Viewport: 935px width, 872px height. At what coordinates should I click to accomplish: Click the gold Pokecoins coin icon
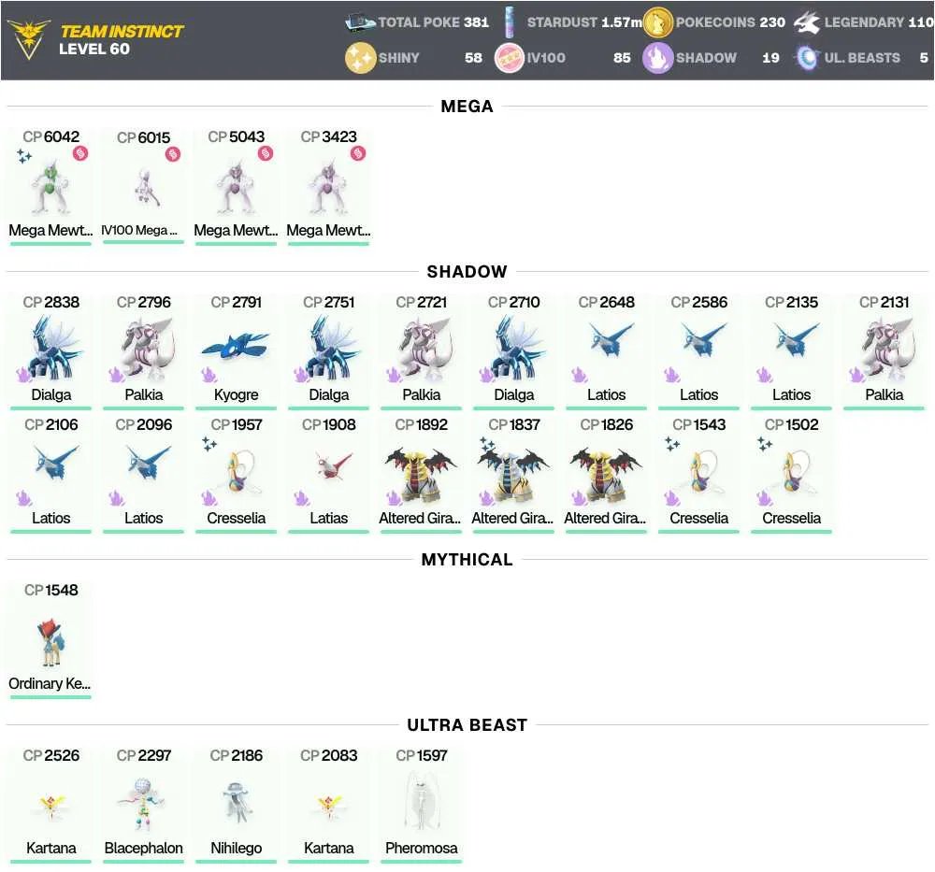pyautogui.click(x=657, y=22)
